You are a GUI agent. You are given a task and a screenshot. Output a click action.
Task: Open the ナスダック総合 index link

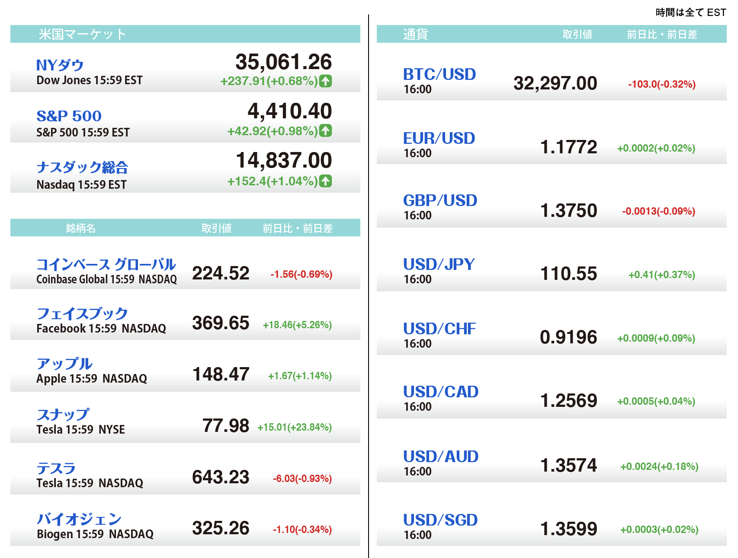coord(82,167)
